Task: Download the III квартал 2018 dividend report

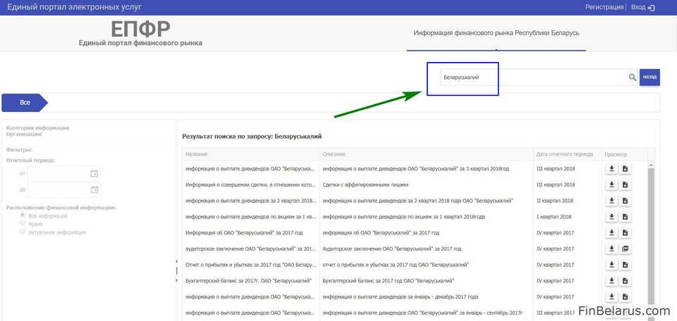Action: pos(611,169)
